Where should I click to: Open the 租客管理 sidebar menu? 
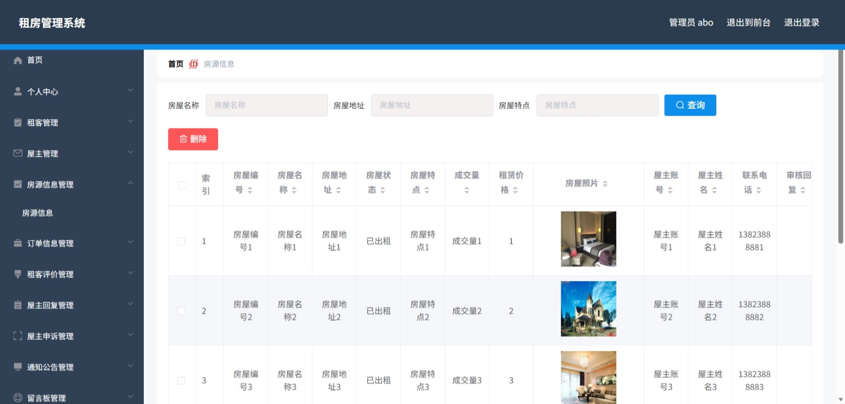click(72, 123)
